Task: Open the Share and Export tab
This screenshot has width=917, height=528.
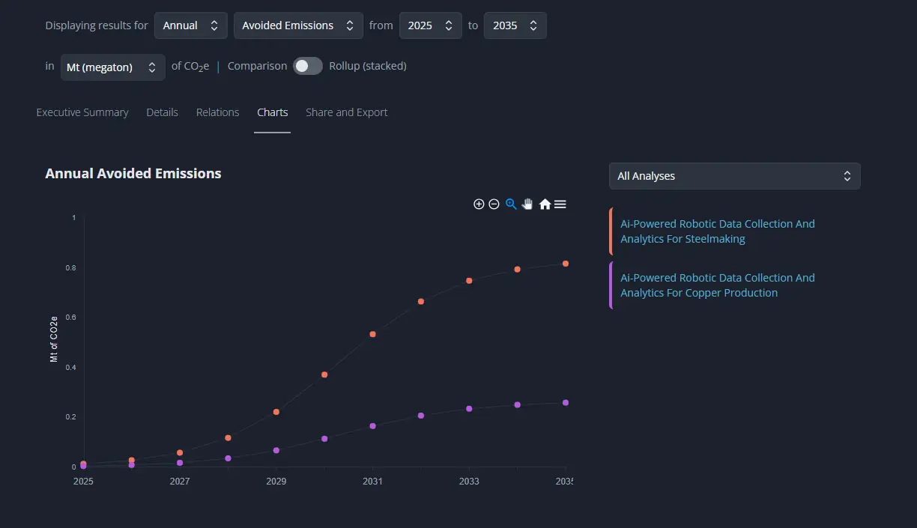Action: click(346, 112)
